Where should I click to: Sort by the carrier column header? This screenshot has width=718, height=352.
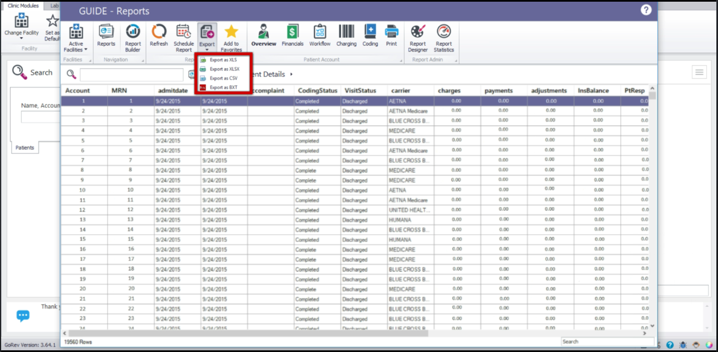pos(411,90)
